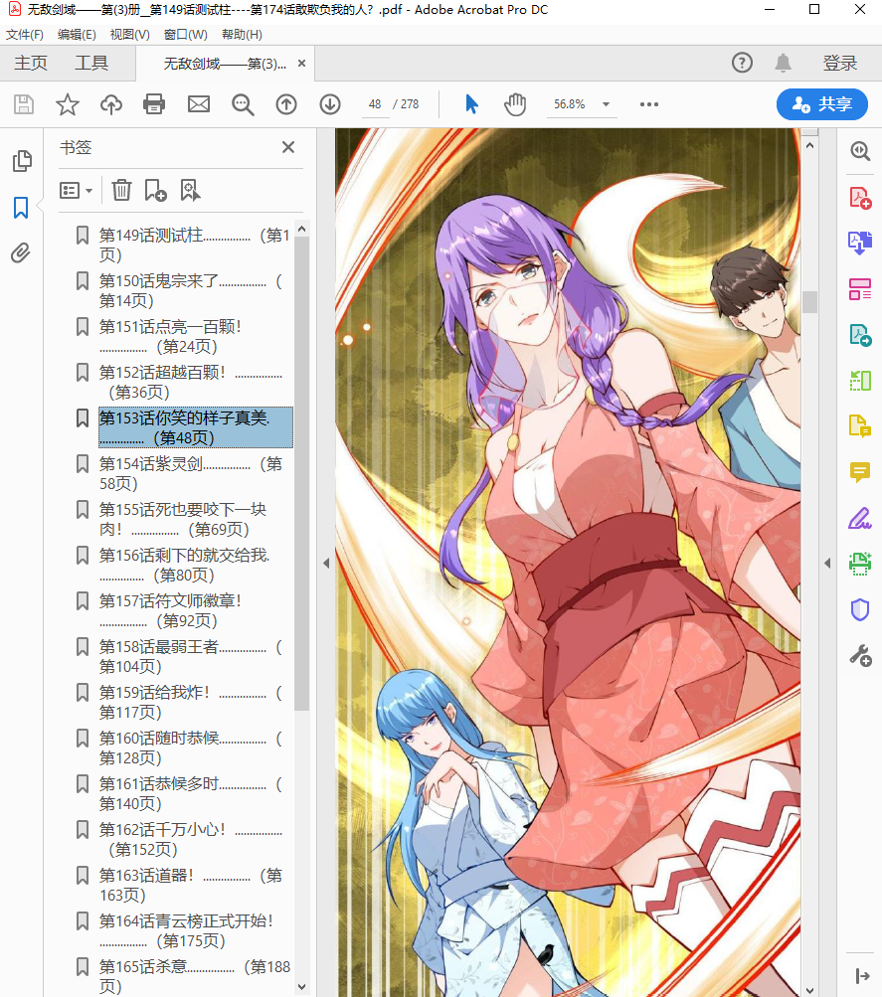Go to previous page arrow
The height and width of the screenshot is (997, 882).
(x=286, y=104)
